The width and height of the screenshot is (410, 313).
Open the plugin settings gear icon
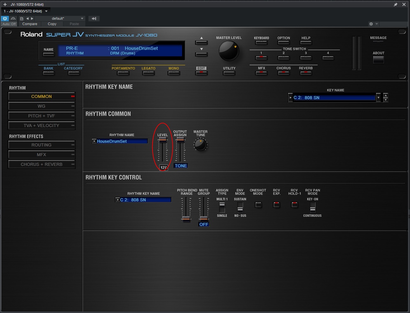[x=371, y=24]
